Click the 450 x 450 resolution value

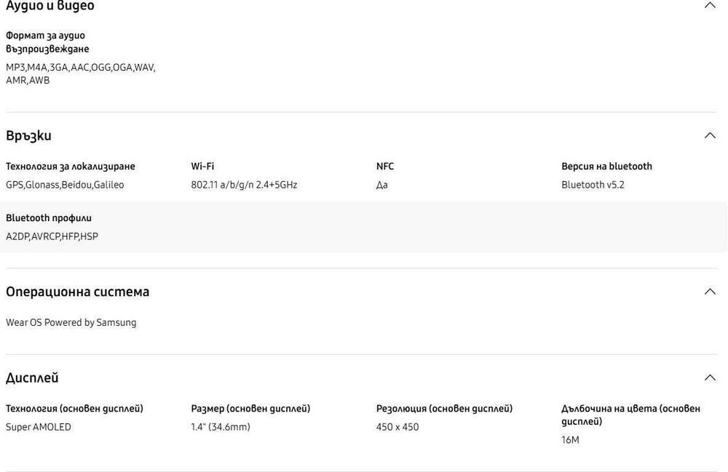pyautogui.click(x=397, y=427)
